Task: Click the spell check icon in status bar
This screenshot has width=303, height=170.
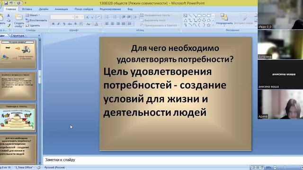Action: [x=39, y=168]
